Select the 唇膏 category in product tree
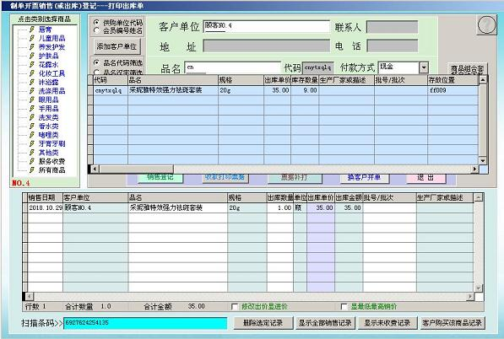The height and width of the screenshot is (339, 504). tap(45, 30)
